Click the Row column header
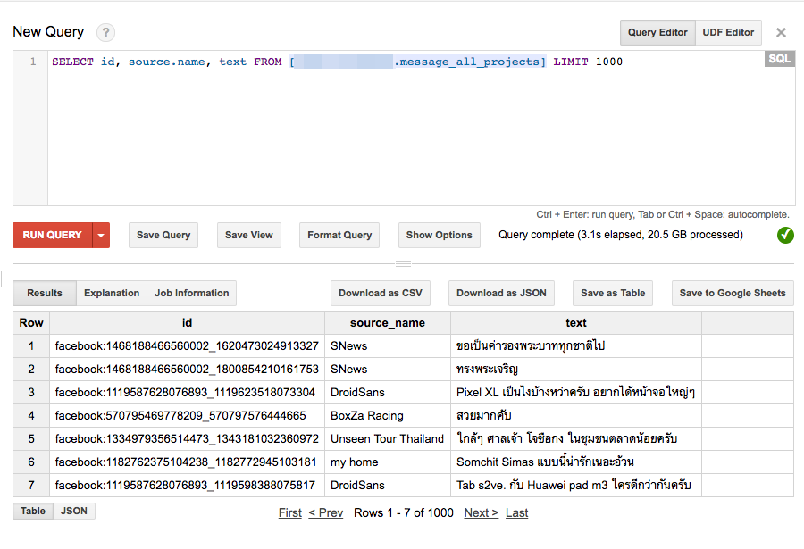804x549 pixels. pyautogui.click(x=31, y=323)
